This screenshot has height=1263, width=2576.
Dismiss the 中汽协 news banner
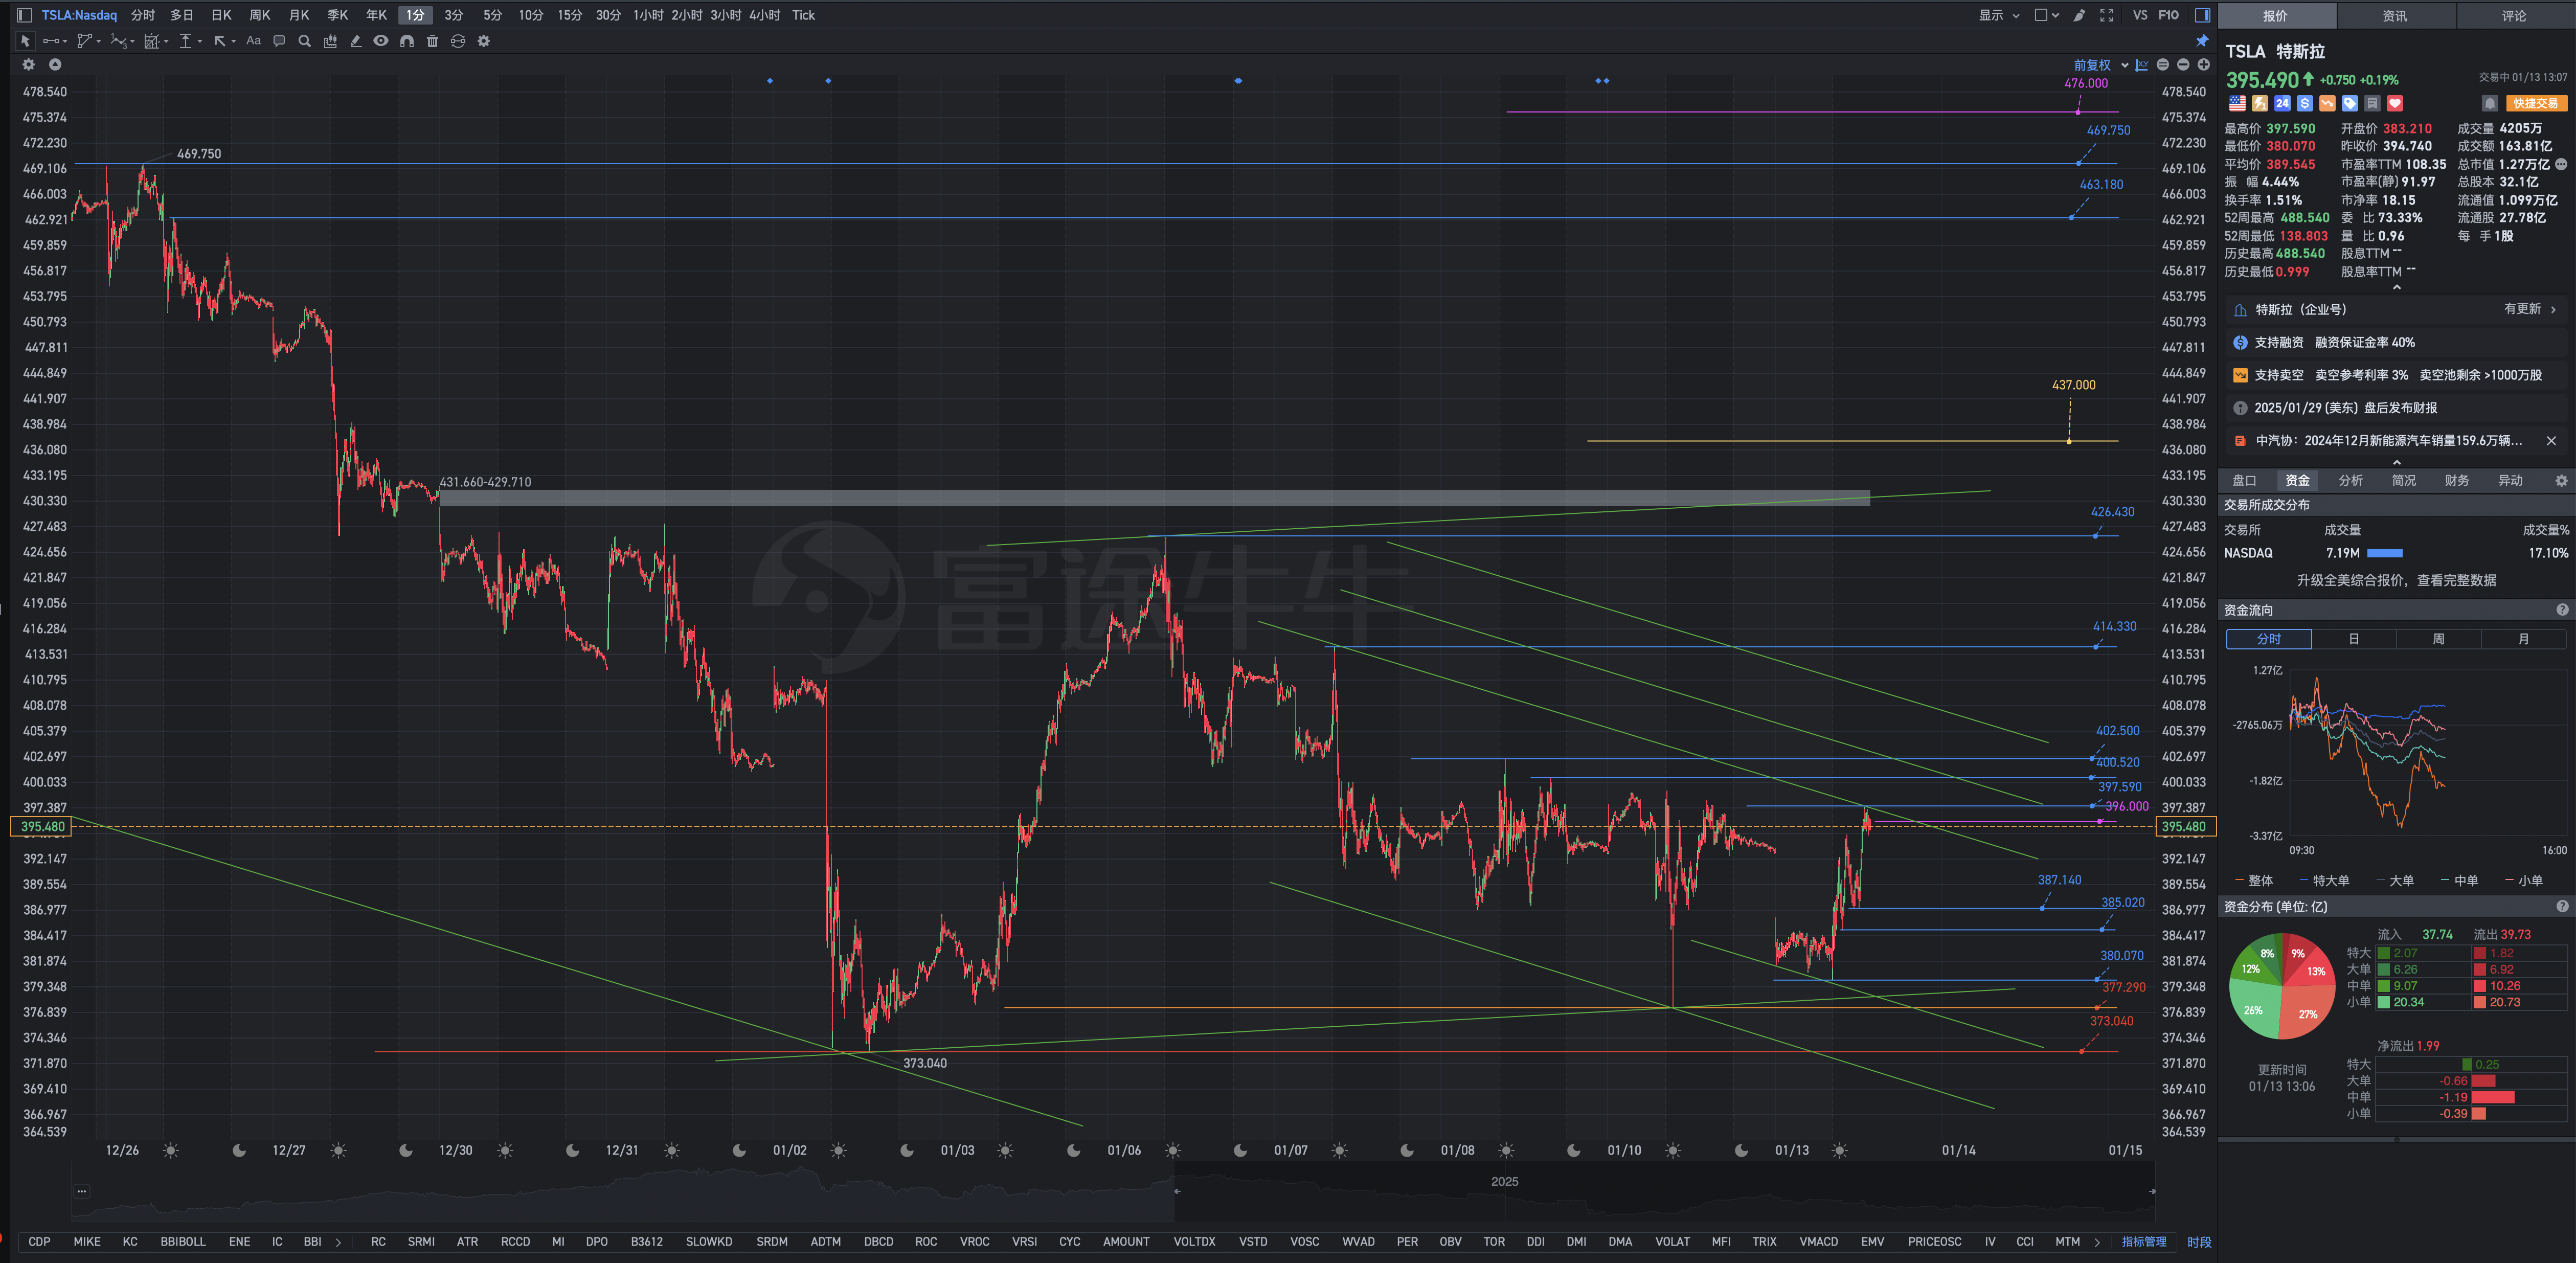click(x=2551, y=441)
